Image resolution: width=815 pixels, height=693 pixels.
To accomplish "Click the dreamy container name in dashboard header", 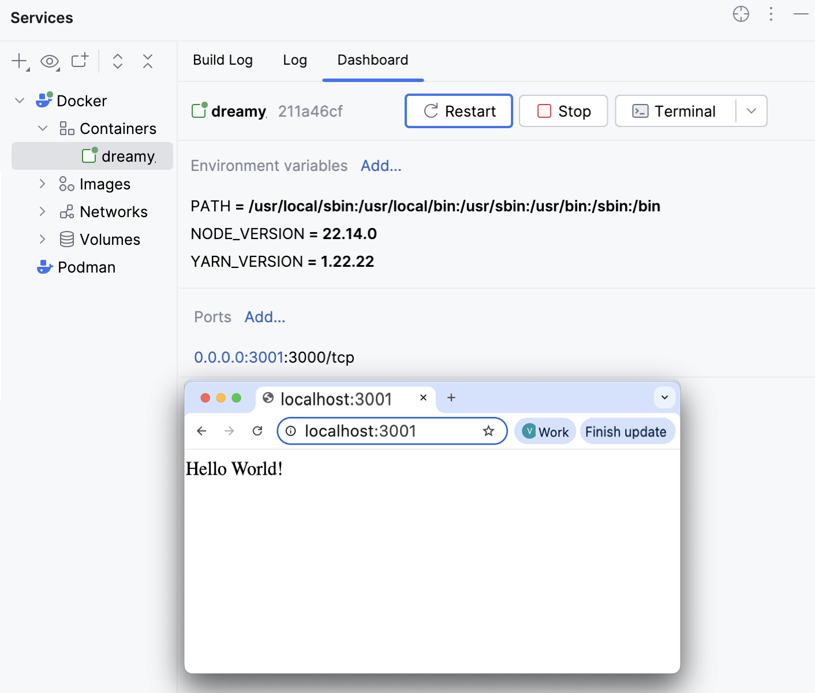I will 239,111.
